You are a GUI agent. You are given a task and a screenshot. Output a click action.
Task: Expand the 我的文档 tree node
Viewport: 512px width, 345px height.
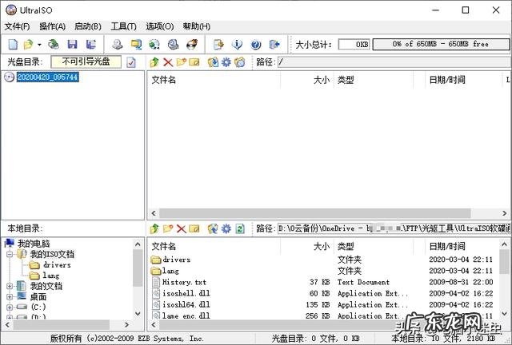pos(10,287)
